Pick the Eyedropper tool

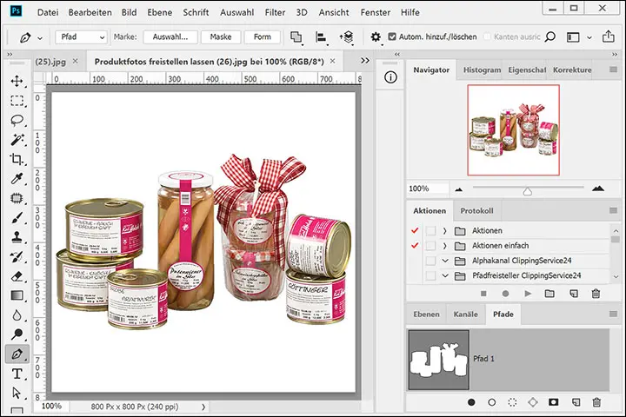tap(17, 179)
